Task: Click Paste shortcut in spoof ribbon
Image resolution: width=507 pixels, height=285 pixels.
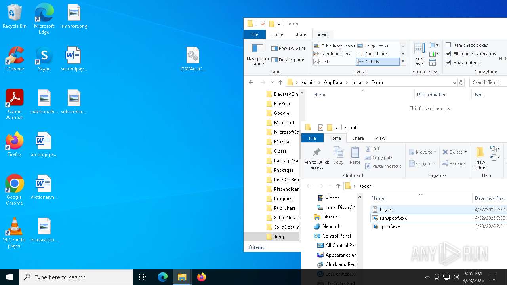Action: coord(383,166)
